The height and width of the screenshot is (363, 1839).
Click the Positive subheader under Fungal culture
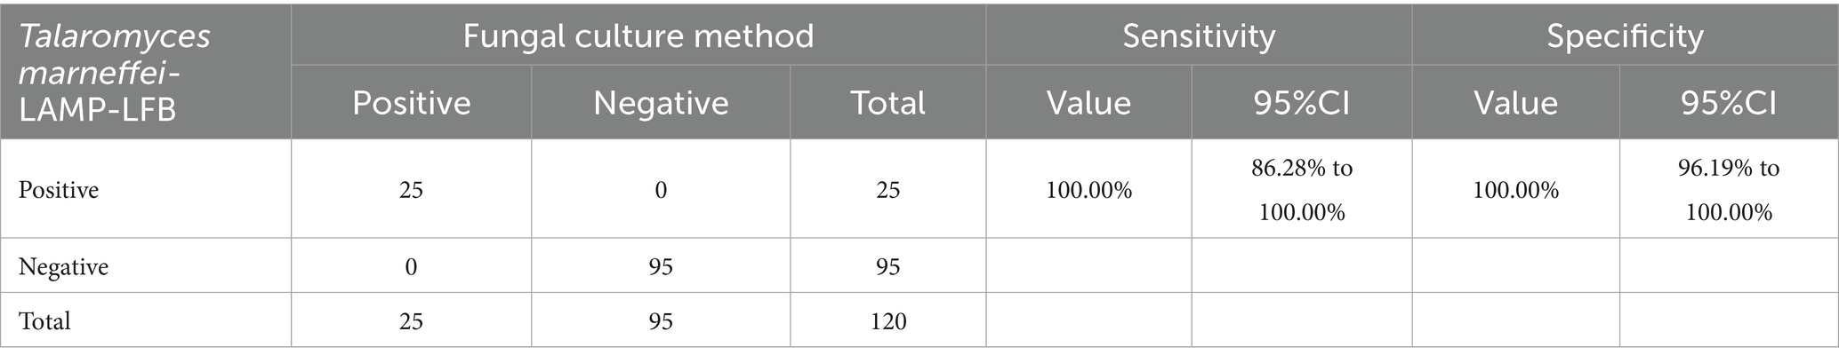point(411,103)
